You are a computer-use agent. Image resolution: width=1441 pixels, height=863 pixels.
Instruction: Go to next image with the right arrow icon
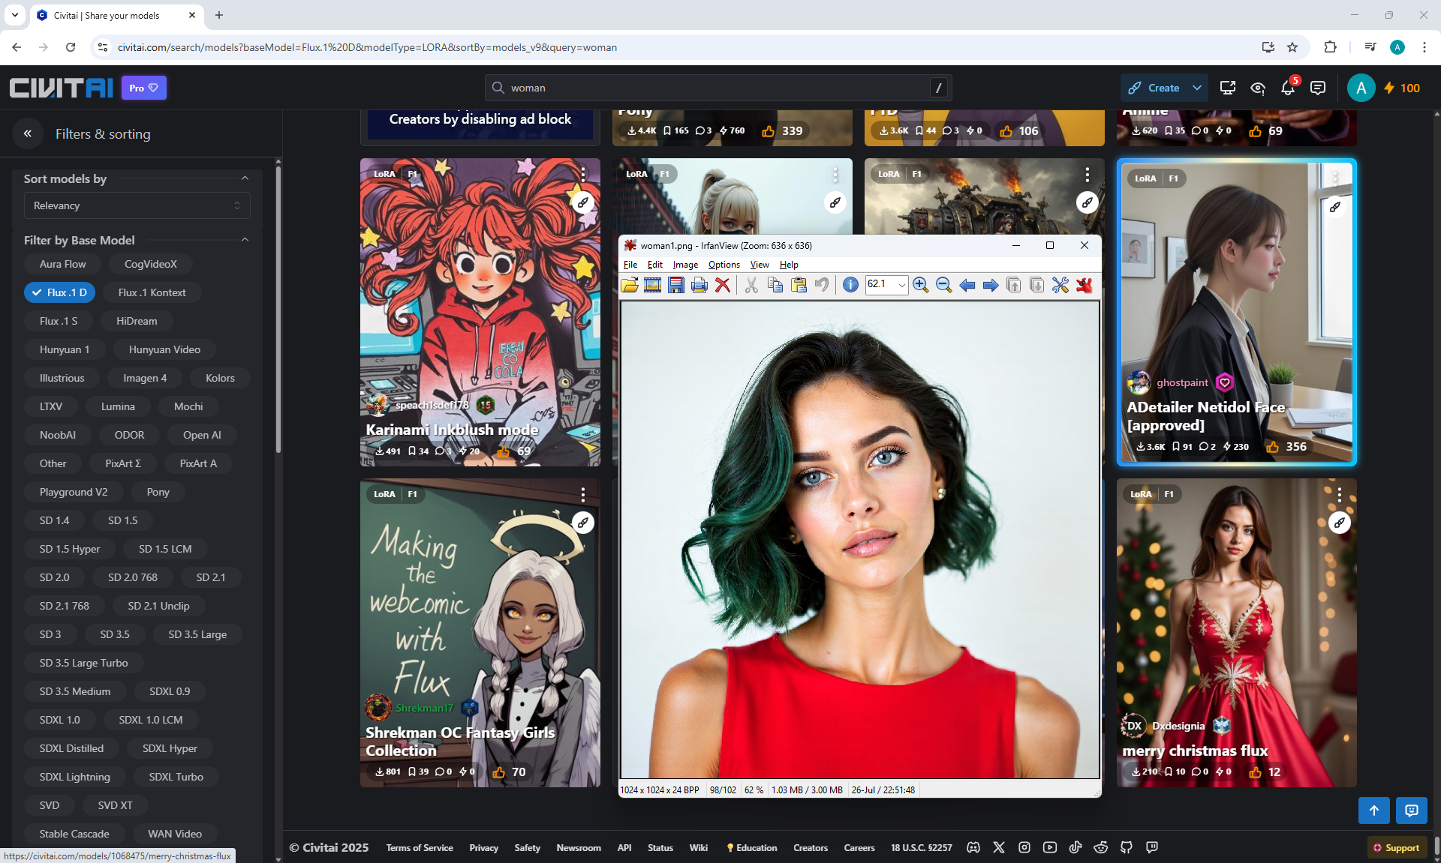(x=991, y=285)
